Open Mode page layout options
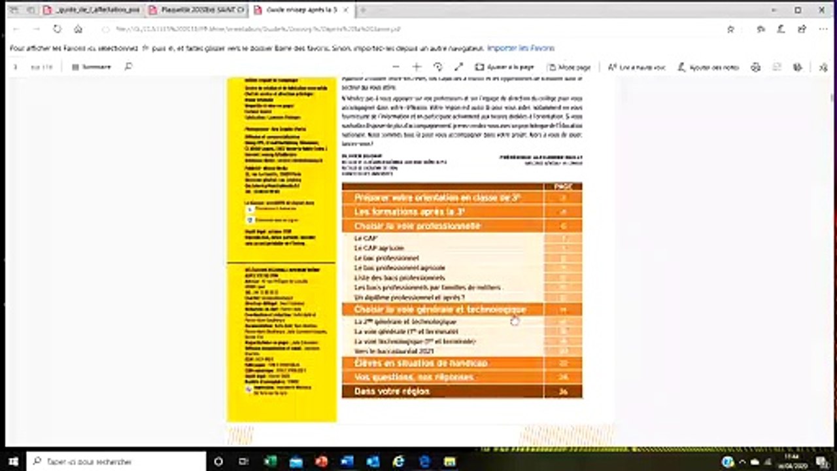The width and height of the screenshot is (837, 471). [x=570, y=67]
